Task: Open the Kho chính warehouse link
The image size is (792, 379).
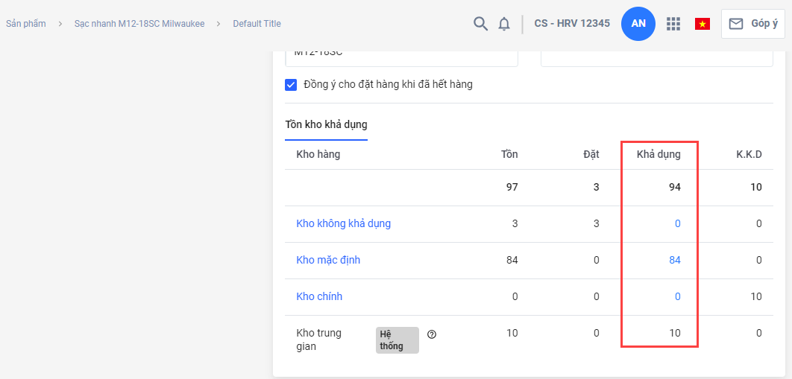Action: [x=319, y=296]
